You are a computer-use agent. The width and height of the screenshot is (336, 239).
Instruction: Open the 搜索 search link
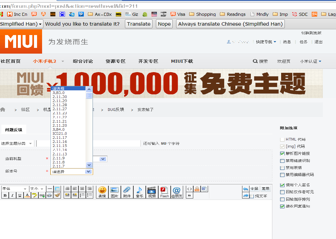[260, 61]
